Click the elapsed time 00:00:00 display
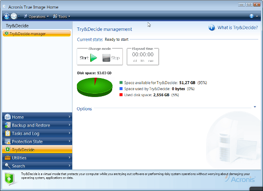The height and width of the screenshot is (191, 263). pyautogui.click(x=143, y=55)
